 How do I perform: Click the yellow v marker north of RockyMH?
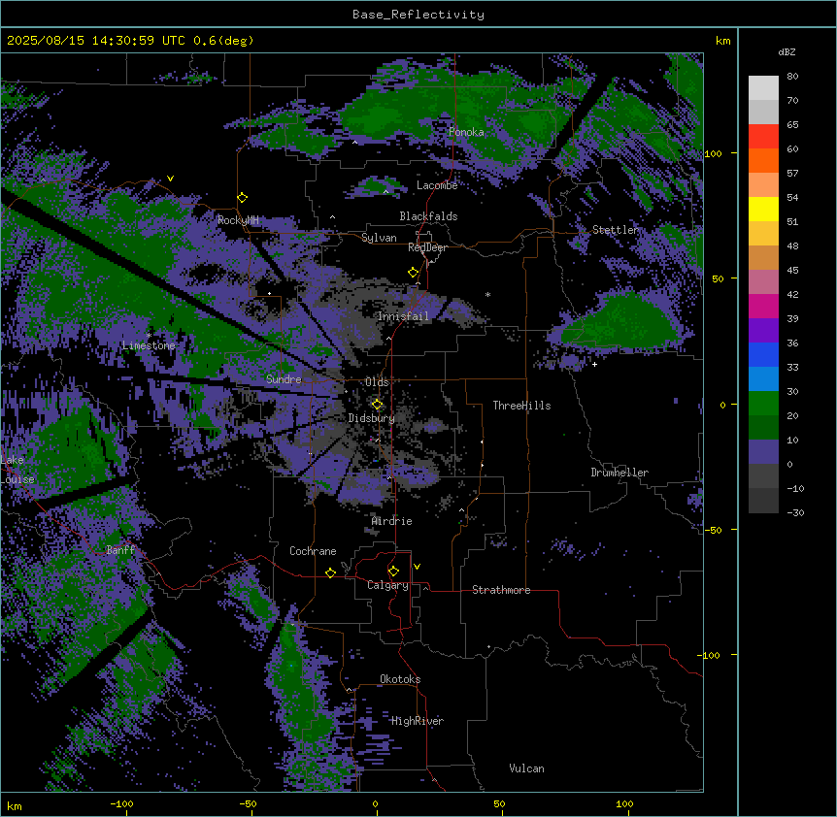click(x=170, y=179)
